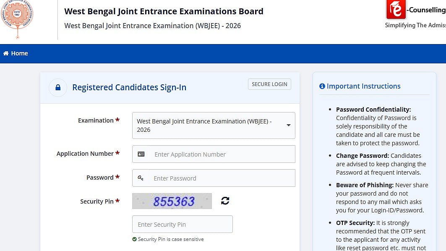Click the e-Counselling logo
Image resolution: width=446 pixels, height=251 pixels.
point(396,10)
